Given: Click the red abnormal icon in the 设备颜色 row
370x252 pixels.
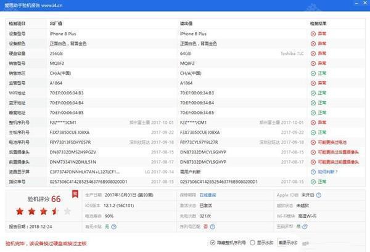Looking at the screenshot, I should pos(313,44).
